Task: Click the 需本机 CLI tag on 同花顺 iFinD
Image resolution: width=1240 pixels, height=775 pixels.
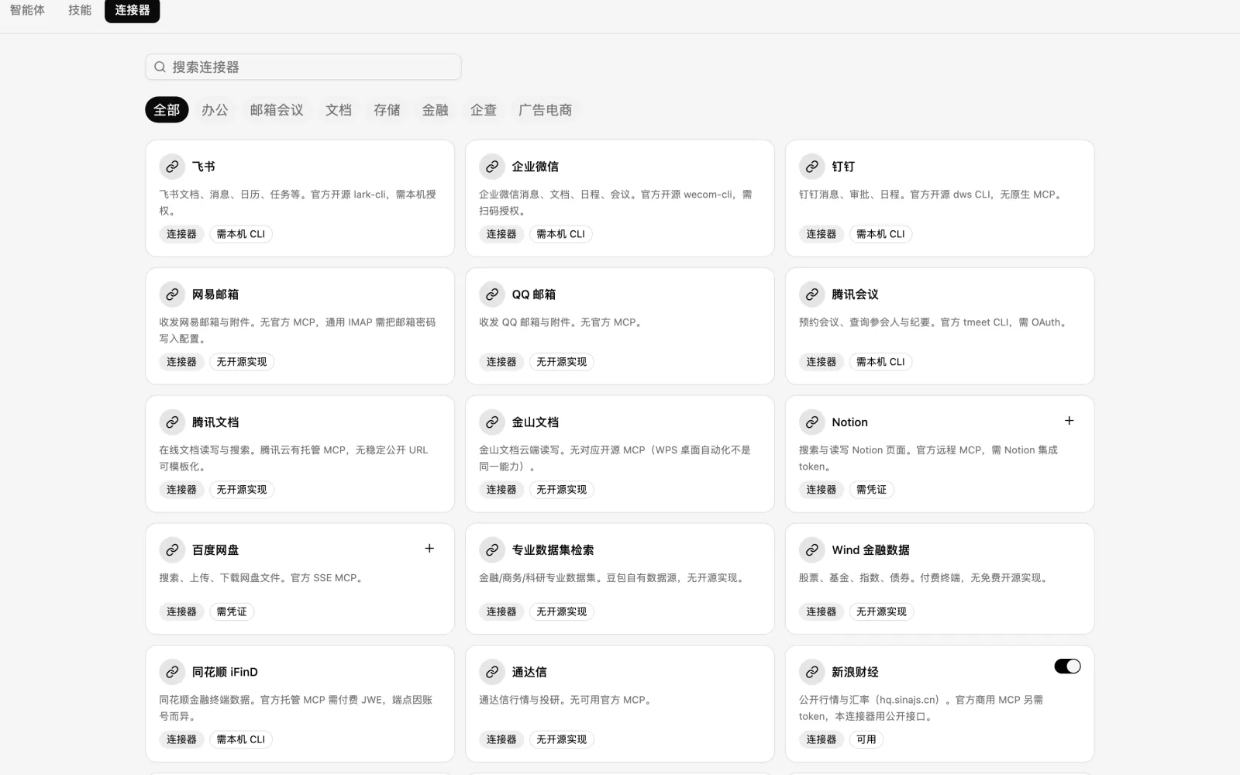Action: tap(241, 739)
